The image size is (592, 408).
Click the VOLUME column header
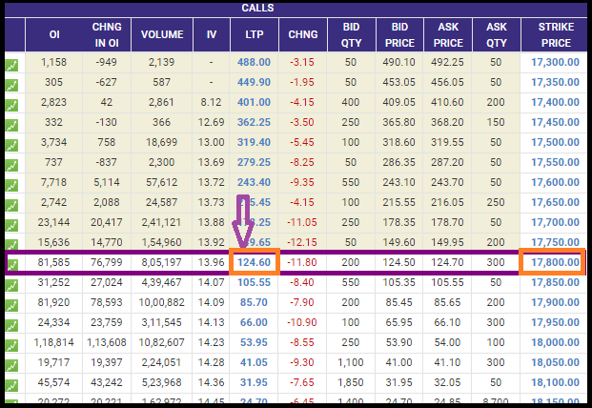coord(161,34)
